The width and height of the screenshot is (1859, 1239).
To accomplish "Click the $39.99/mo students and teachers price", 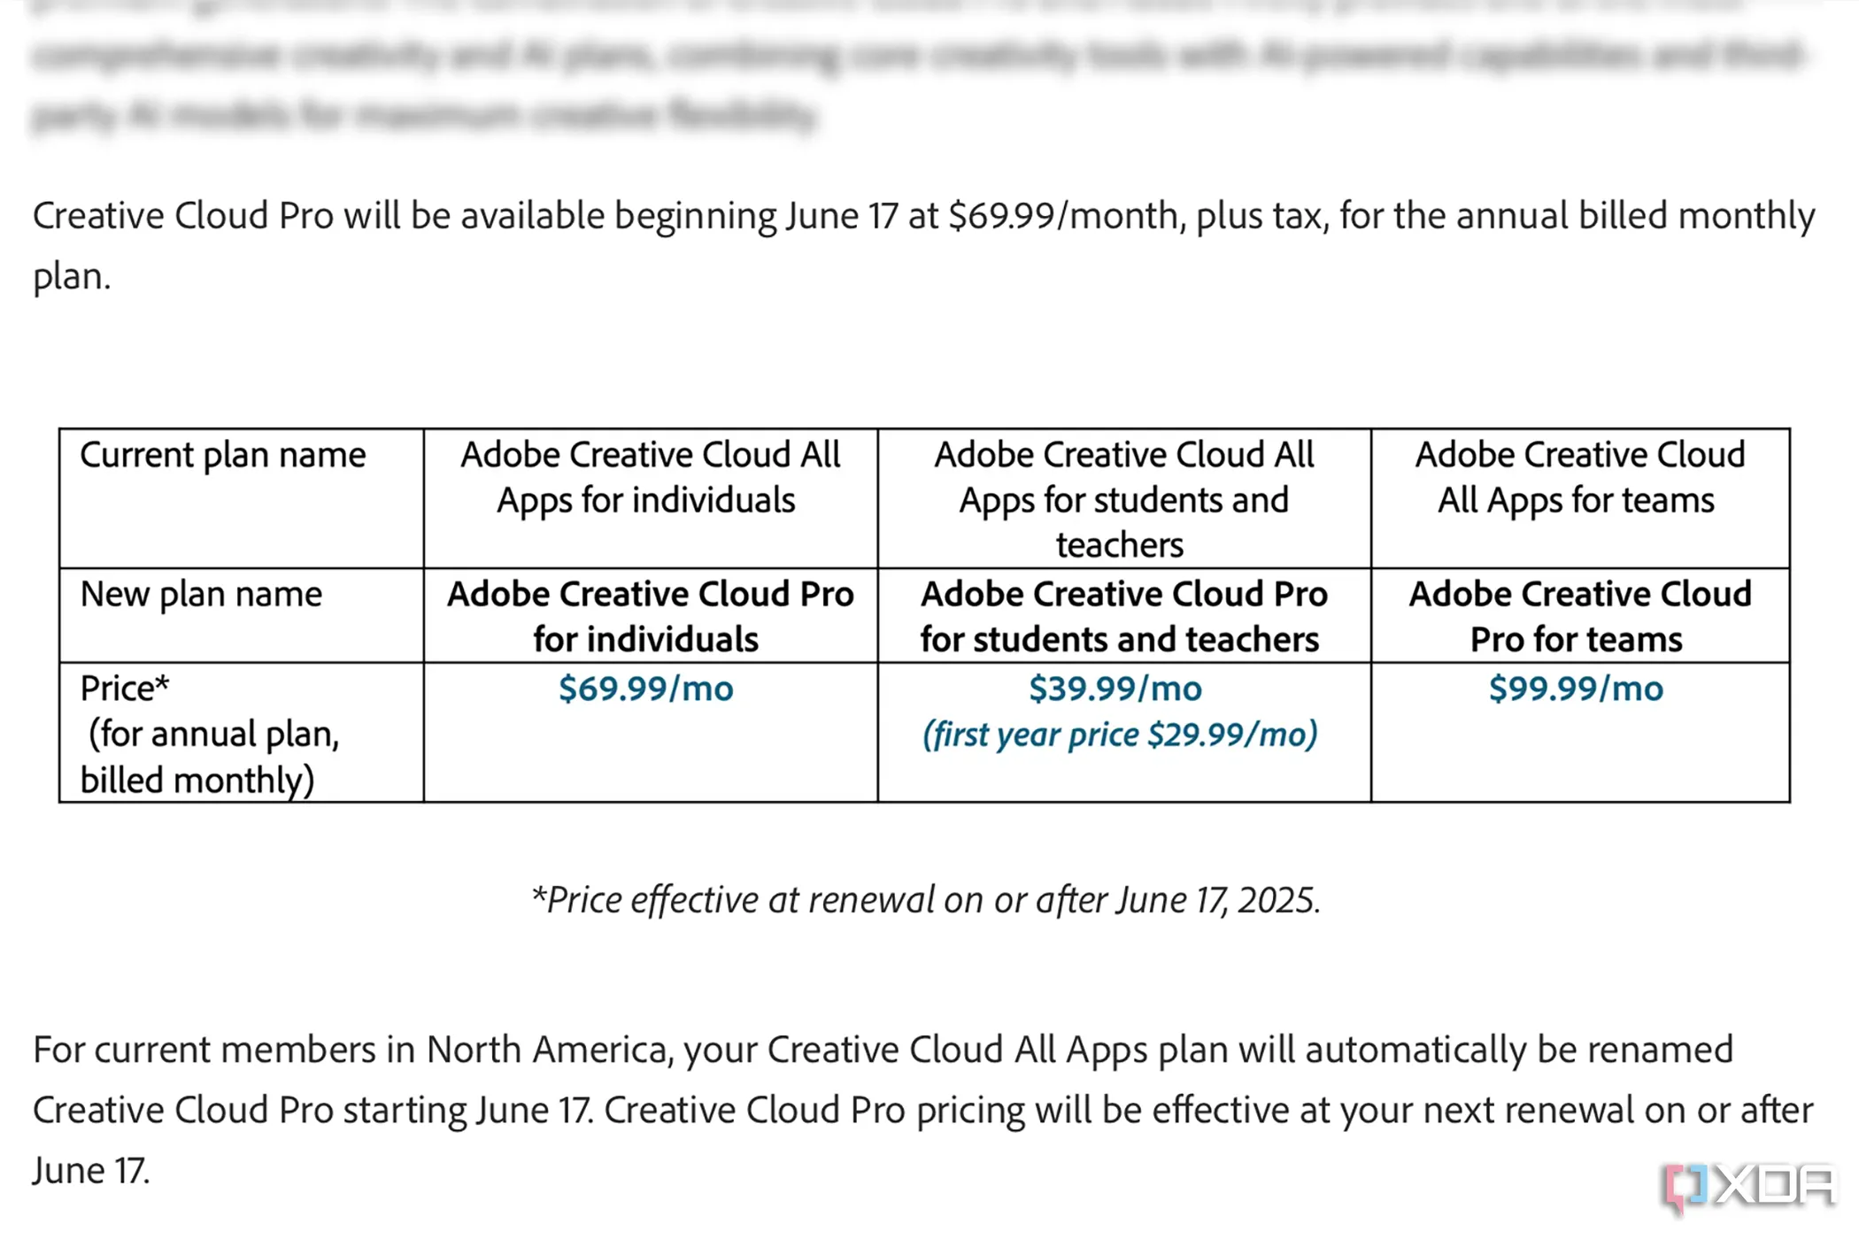I will (x=1115, y=689).
